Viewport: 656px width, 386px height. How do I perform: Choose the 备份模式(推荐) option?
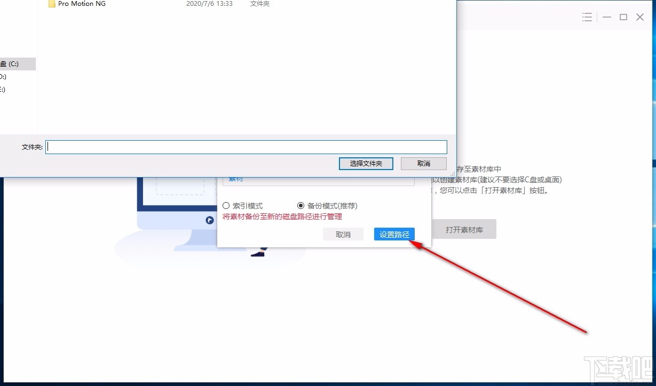(300, 205)
